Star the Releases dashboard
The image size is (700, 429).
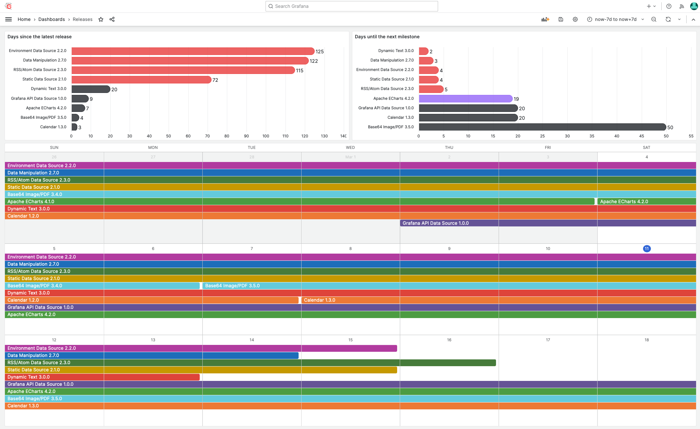click(x=101, y=19)
